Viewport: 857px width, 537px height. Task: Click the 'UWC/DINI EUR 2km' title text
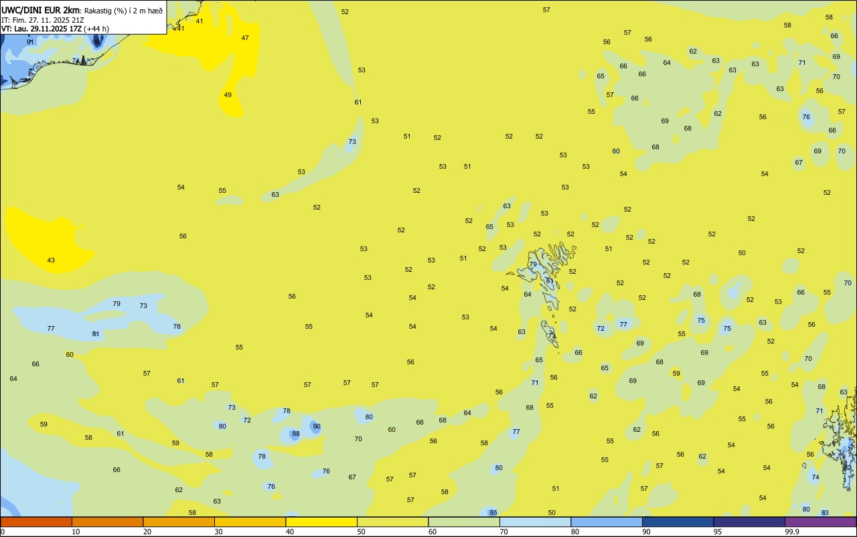pos(41,10)
